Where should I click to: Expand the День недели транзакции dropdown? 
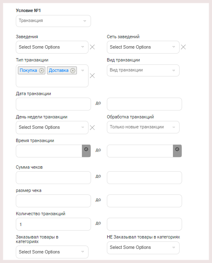click(x=52, y=128)
